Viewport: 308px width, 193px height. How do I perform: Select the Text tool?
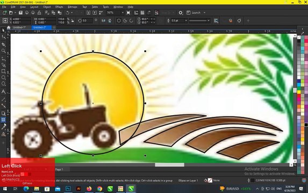coord(3,92)
